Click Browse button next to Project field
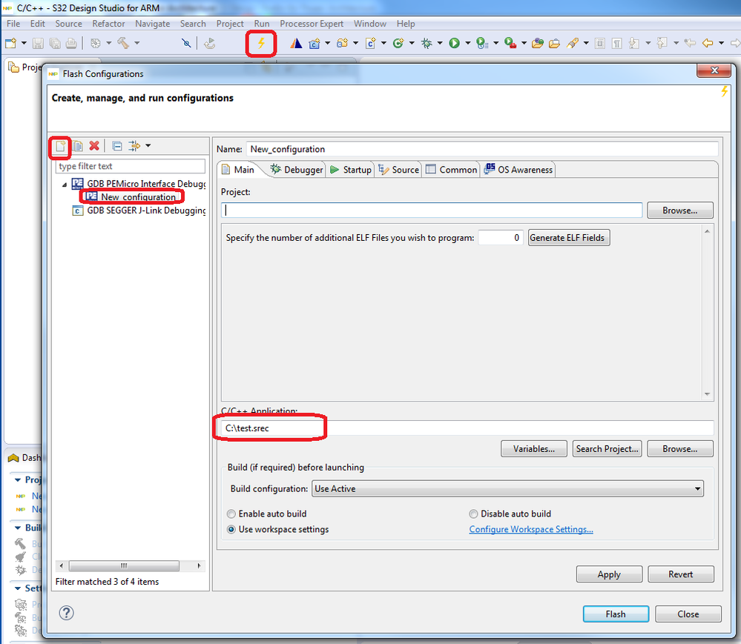741x644 pixels. pos(679,210)
